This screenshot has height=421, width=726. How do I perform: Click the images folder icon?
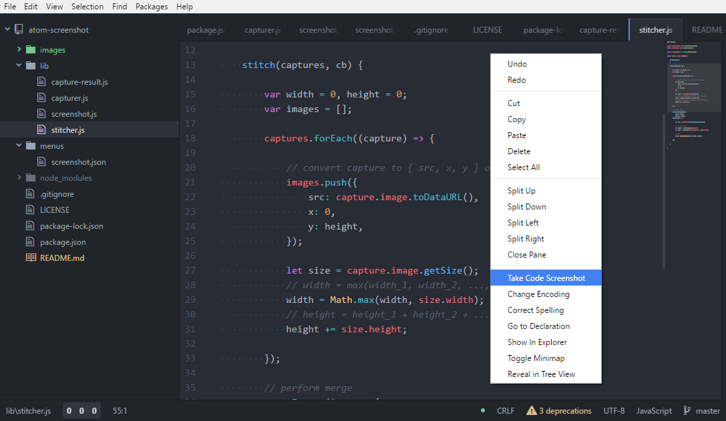(x=31, y=49)
